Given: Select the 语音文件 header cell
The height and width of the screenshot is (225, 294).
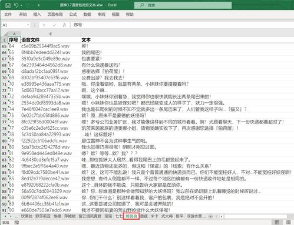Looking at the screenshot, I should pos(51,40).
